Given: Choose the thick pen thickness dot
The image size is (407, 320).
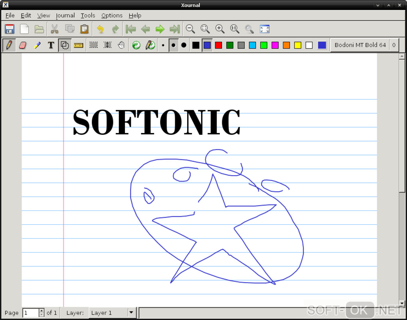Looking at the screenshot, I should coord(184,45).
